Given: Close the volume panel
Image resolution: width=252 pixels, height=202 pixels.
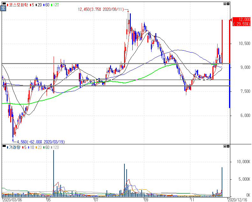Looking at the screenshot, I should click(x=228, y=146).
